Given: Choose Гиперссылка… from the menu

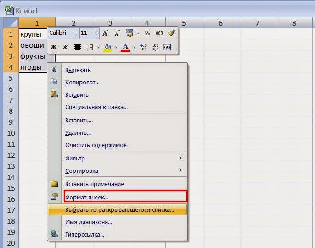Looking at the screenshot, I should pyautogui.click(x=118, y=234).
